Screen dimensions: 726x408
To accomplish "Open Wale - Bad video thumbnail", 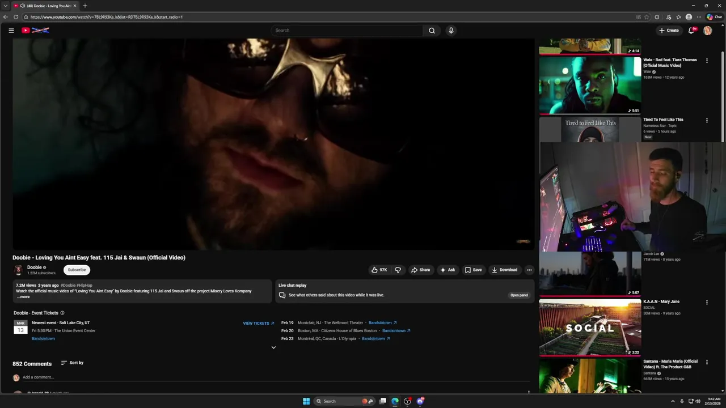I will click(x=590, y=86).
